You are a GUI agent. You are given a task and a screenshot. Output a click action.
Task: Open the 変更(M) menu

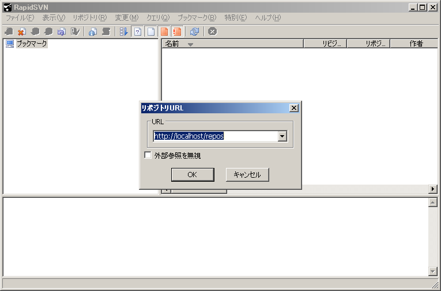click(127, 18)
